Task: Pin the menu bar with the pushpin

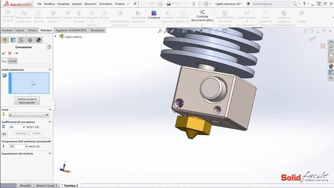Action: tap(135, 4)
